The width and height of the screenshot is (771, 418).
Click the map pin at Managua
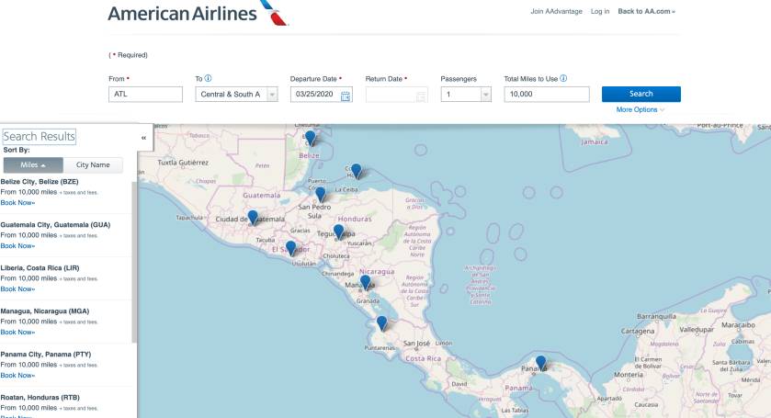coord(365,282)
